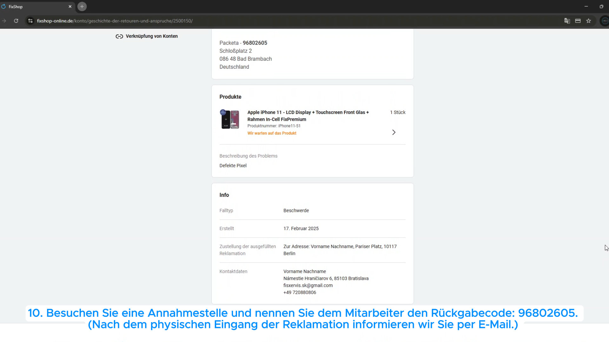Screen dimensions: 609x342
Task: Click the translate page icon
Action: (x=567, y=21)
